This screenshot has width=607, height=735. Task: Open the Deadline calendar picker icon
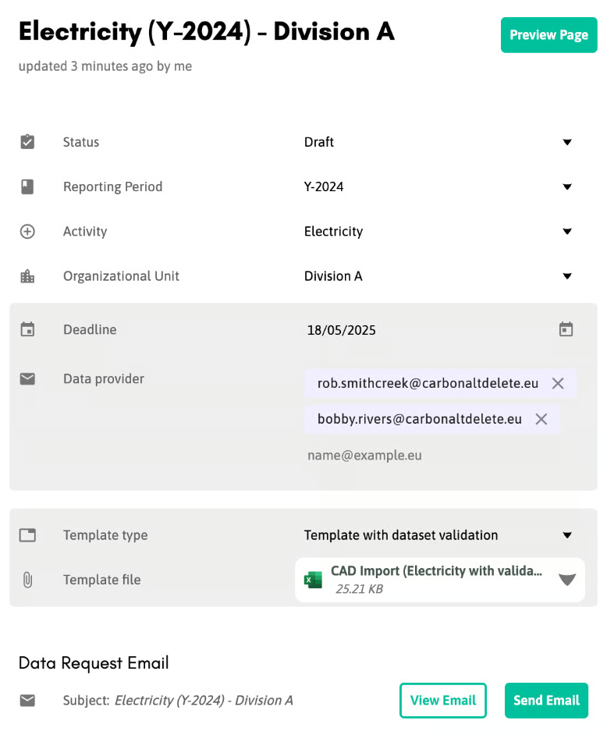click(x=566, y=329)
